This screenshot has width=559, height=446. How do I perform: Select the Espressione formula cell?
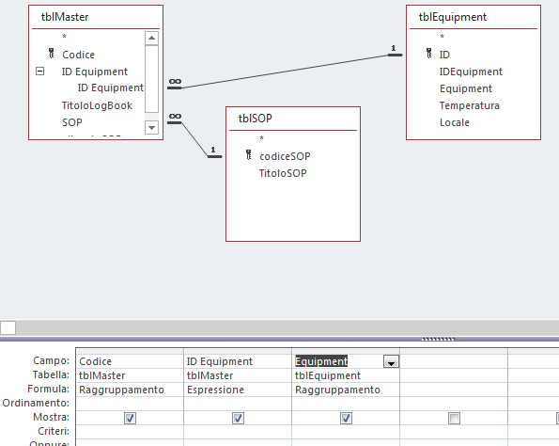[x=238, y=390]
